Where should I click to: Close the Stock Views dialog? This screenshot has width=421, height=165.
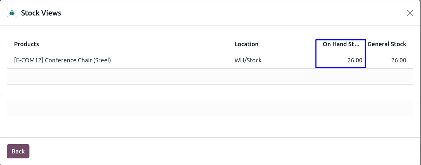click(x=410, y=13)
